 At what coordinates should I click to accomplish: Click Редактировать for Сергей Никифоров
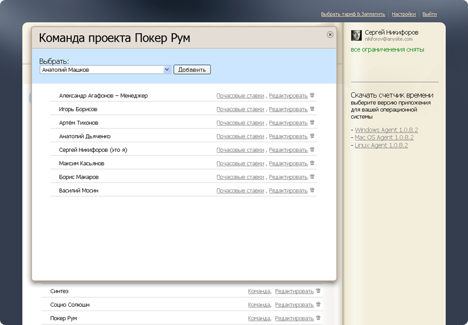pos(288,150)
